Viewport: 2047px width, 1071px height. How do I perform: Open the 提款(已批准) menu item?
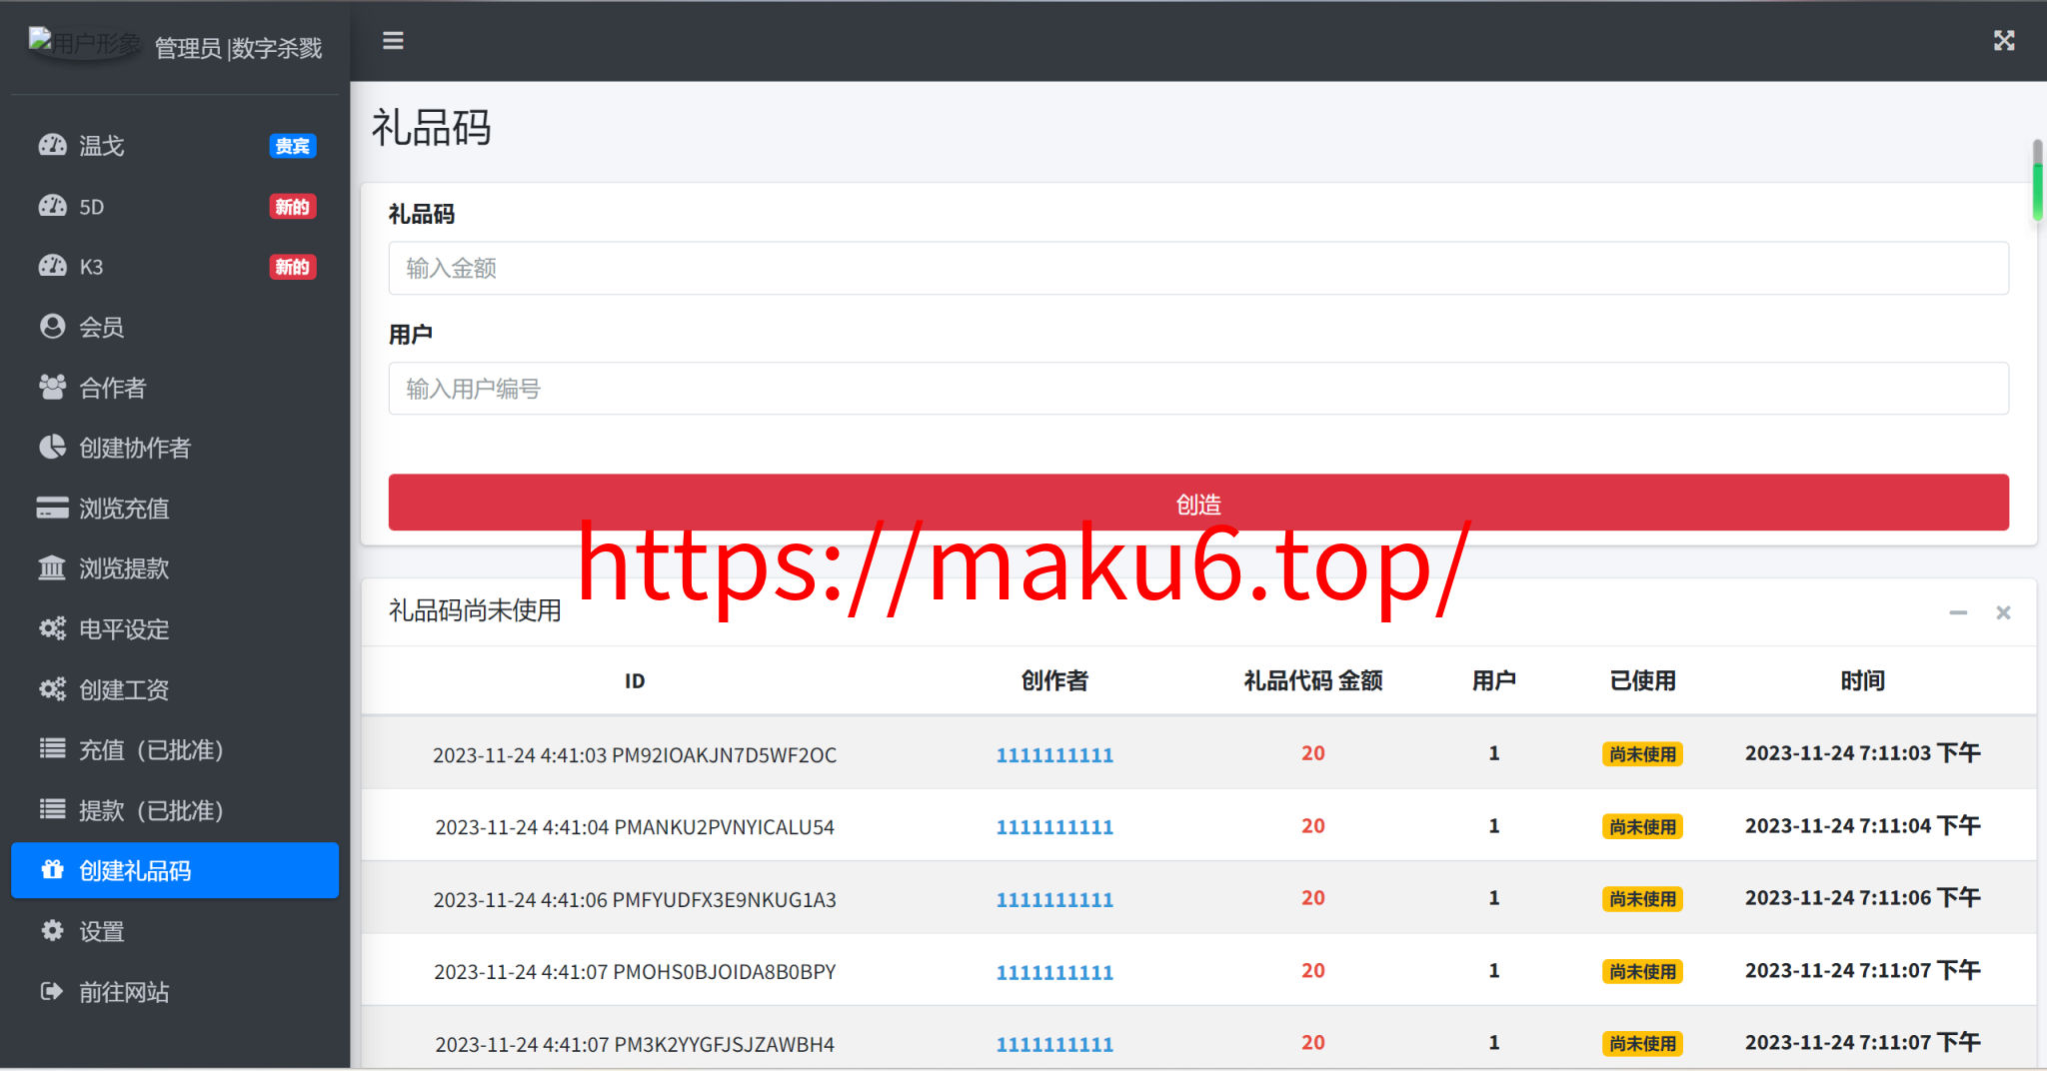[x=175, y=809]
